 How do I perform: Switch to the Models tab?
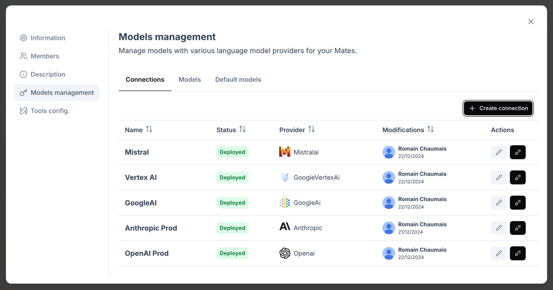point(190,80)
